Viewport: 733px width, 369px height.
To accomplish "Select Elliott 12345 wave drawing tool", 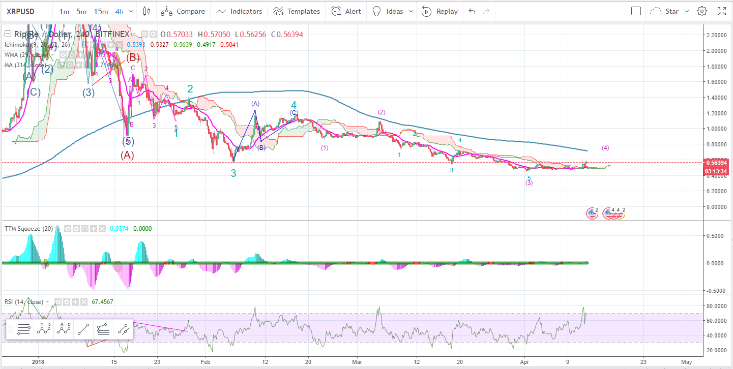I will click(x=44, y=329).
